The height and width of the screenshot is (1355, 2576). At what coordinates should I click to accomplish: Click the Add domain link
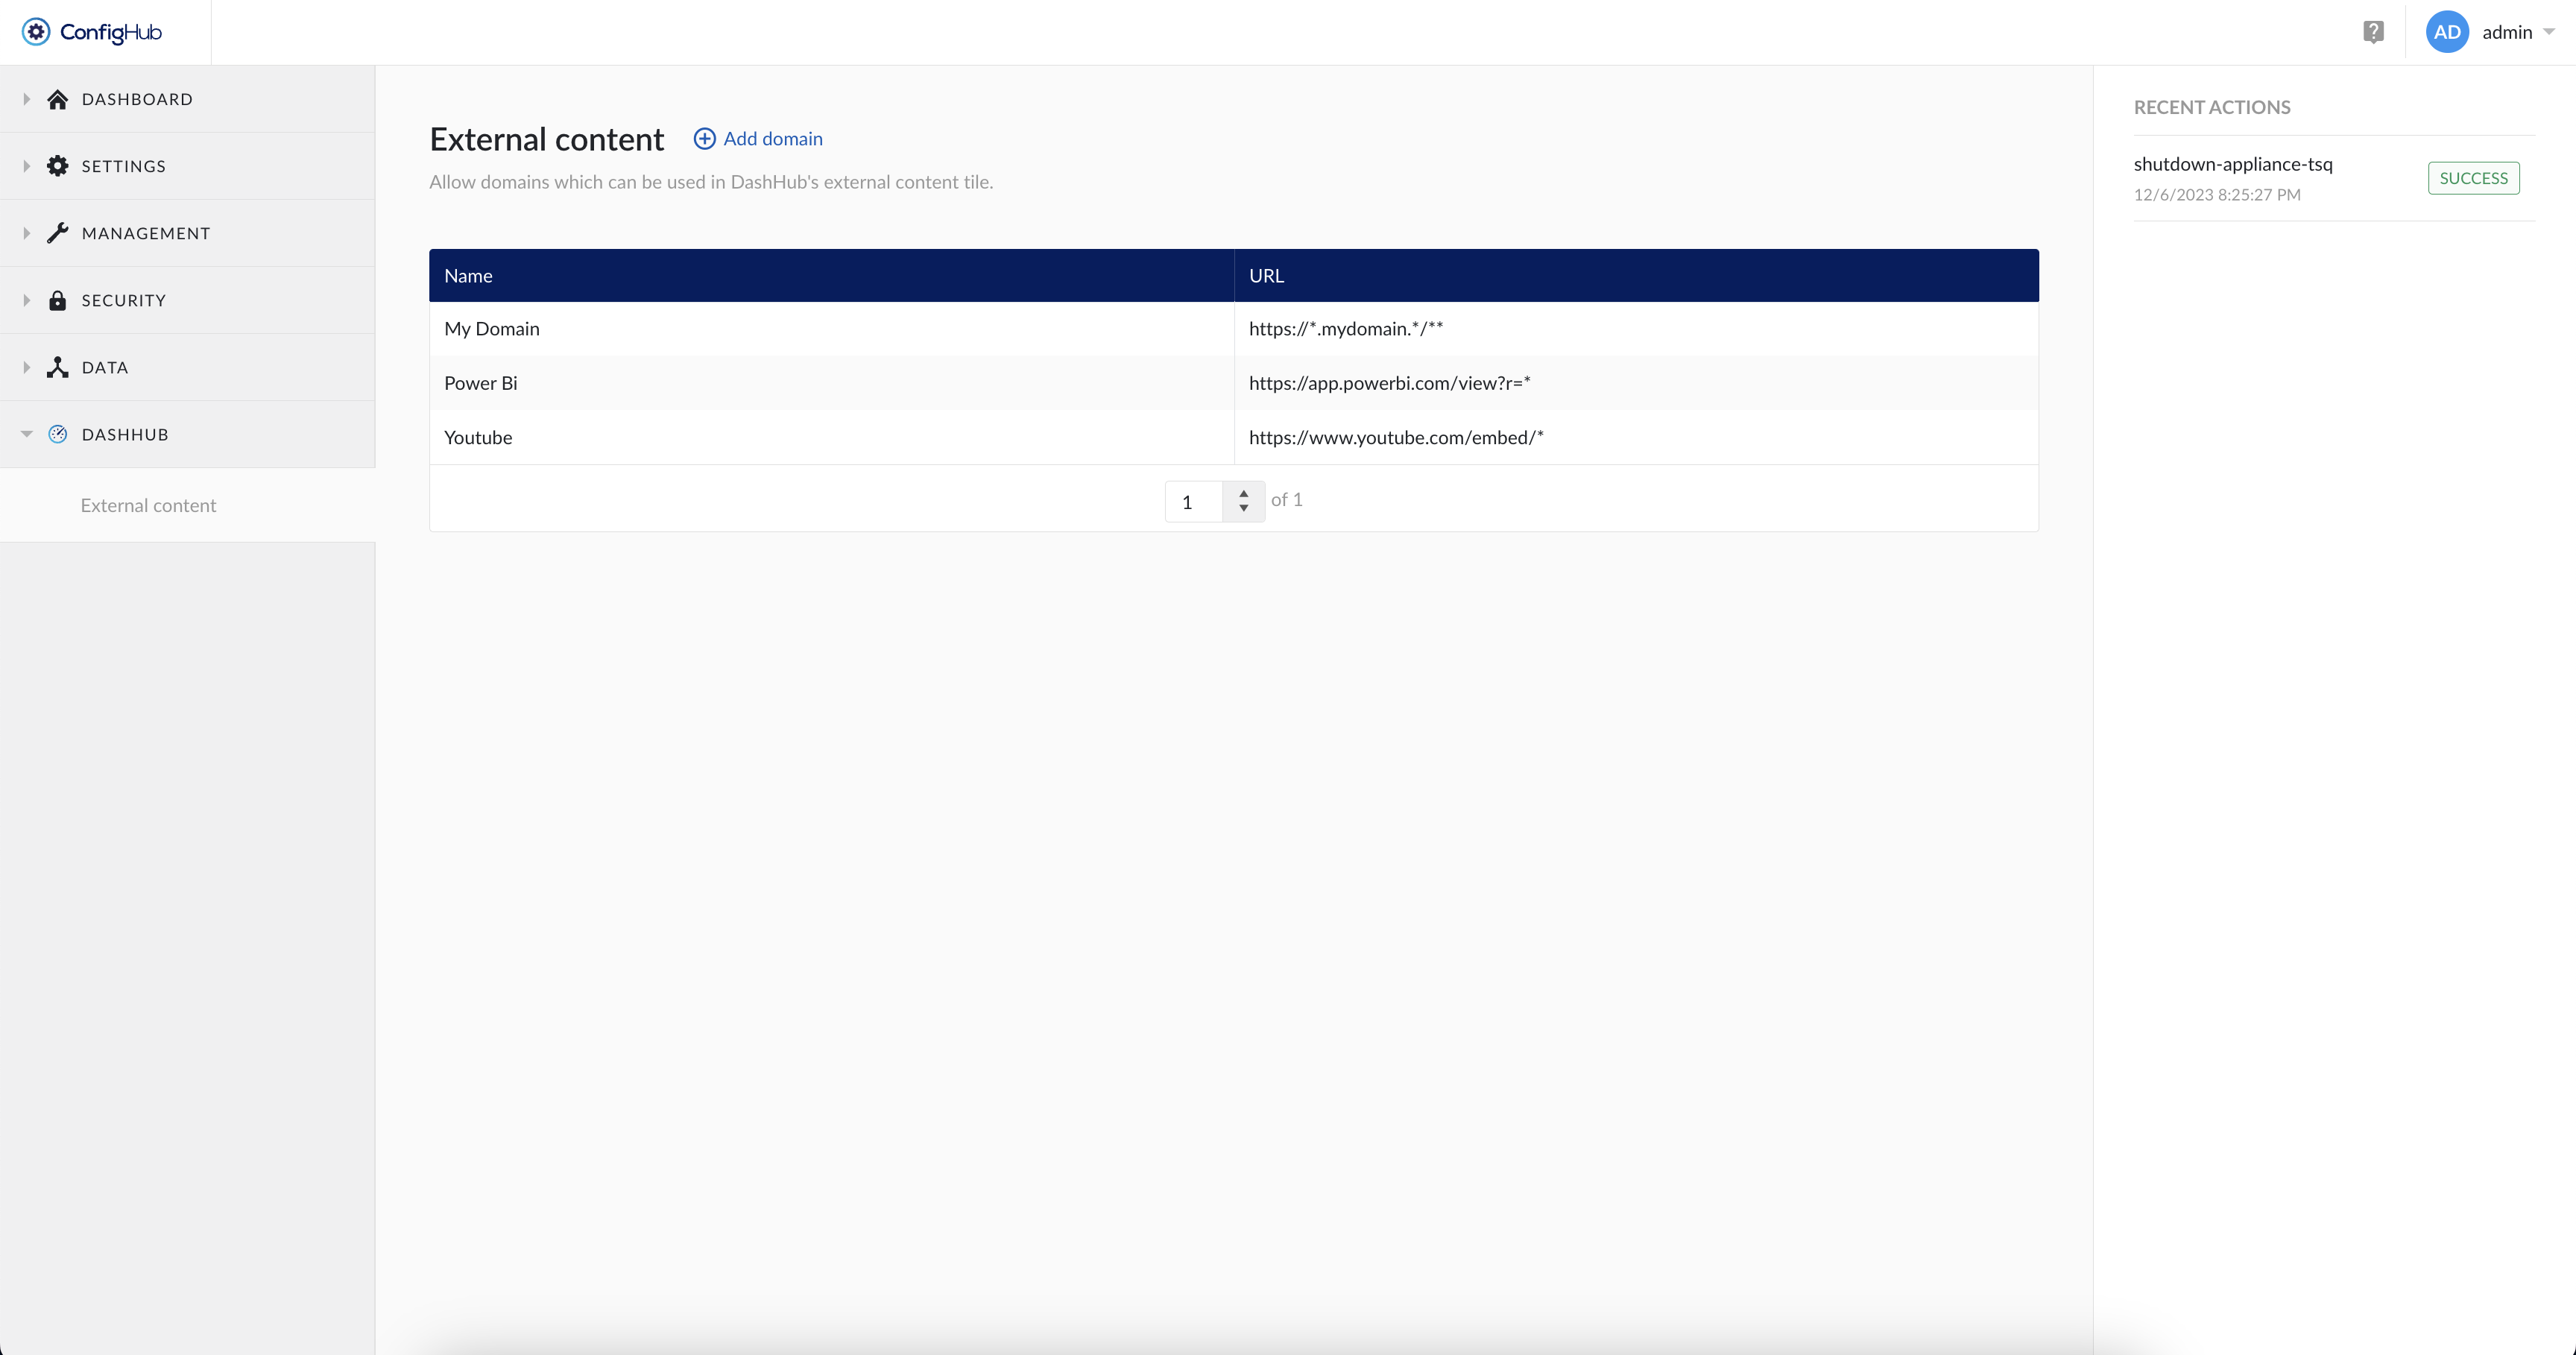758,138
